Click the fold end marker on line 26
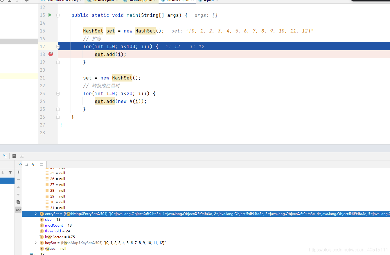Screen dimensions: 390x255 pos(58,117)
